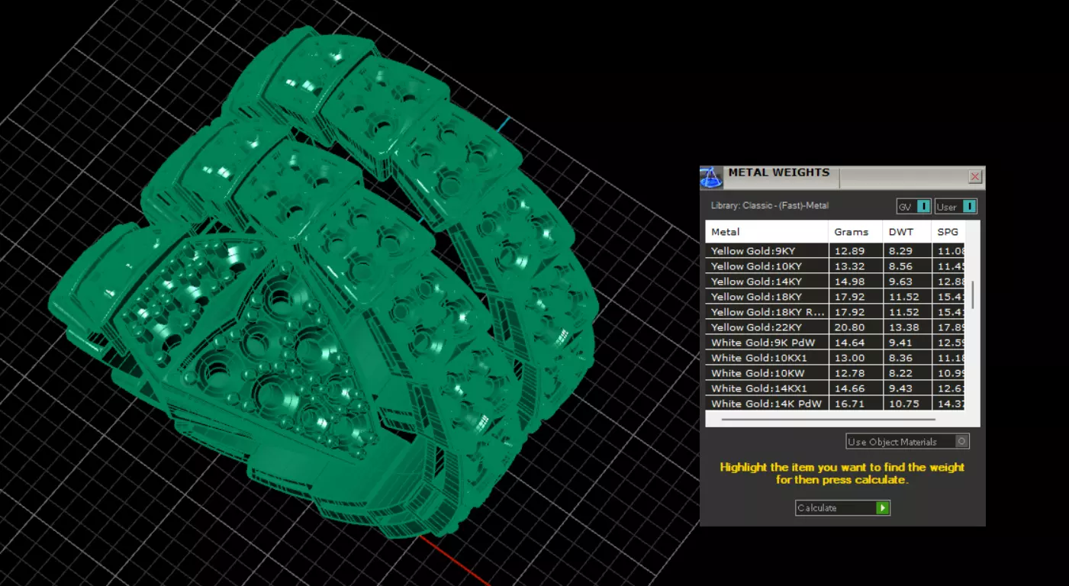
Task: Click the DWT column header
Action: tap(906, 232)
